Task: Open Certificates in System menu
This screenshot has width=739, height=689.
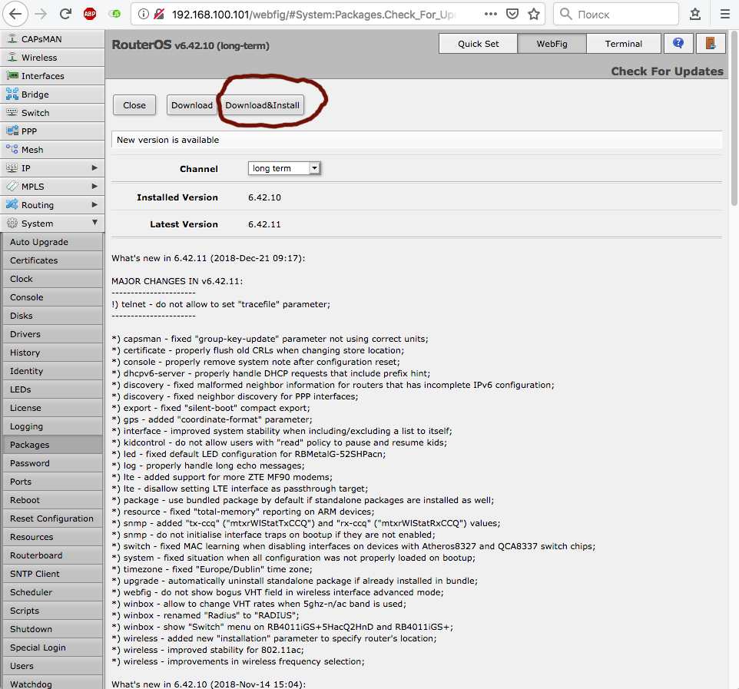Action: [52, 260]
